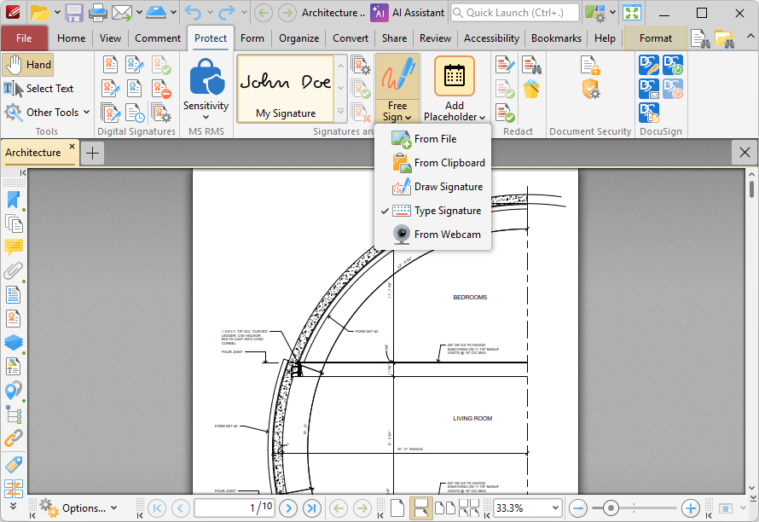Open the Attachments paperclip pane

point(13,270)
